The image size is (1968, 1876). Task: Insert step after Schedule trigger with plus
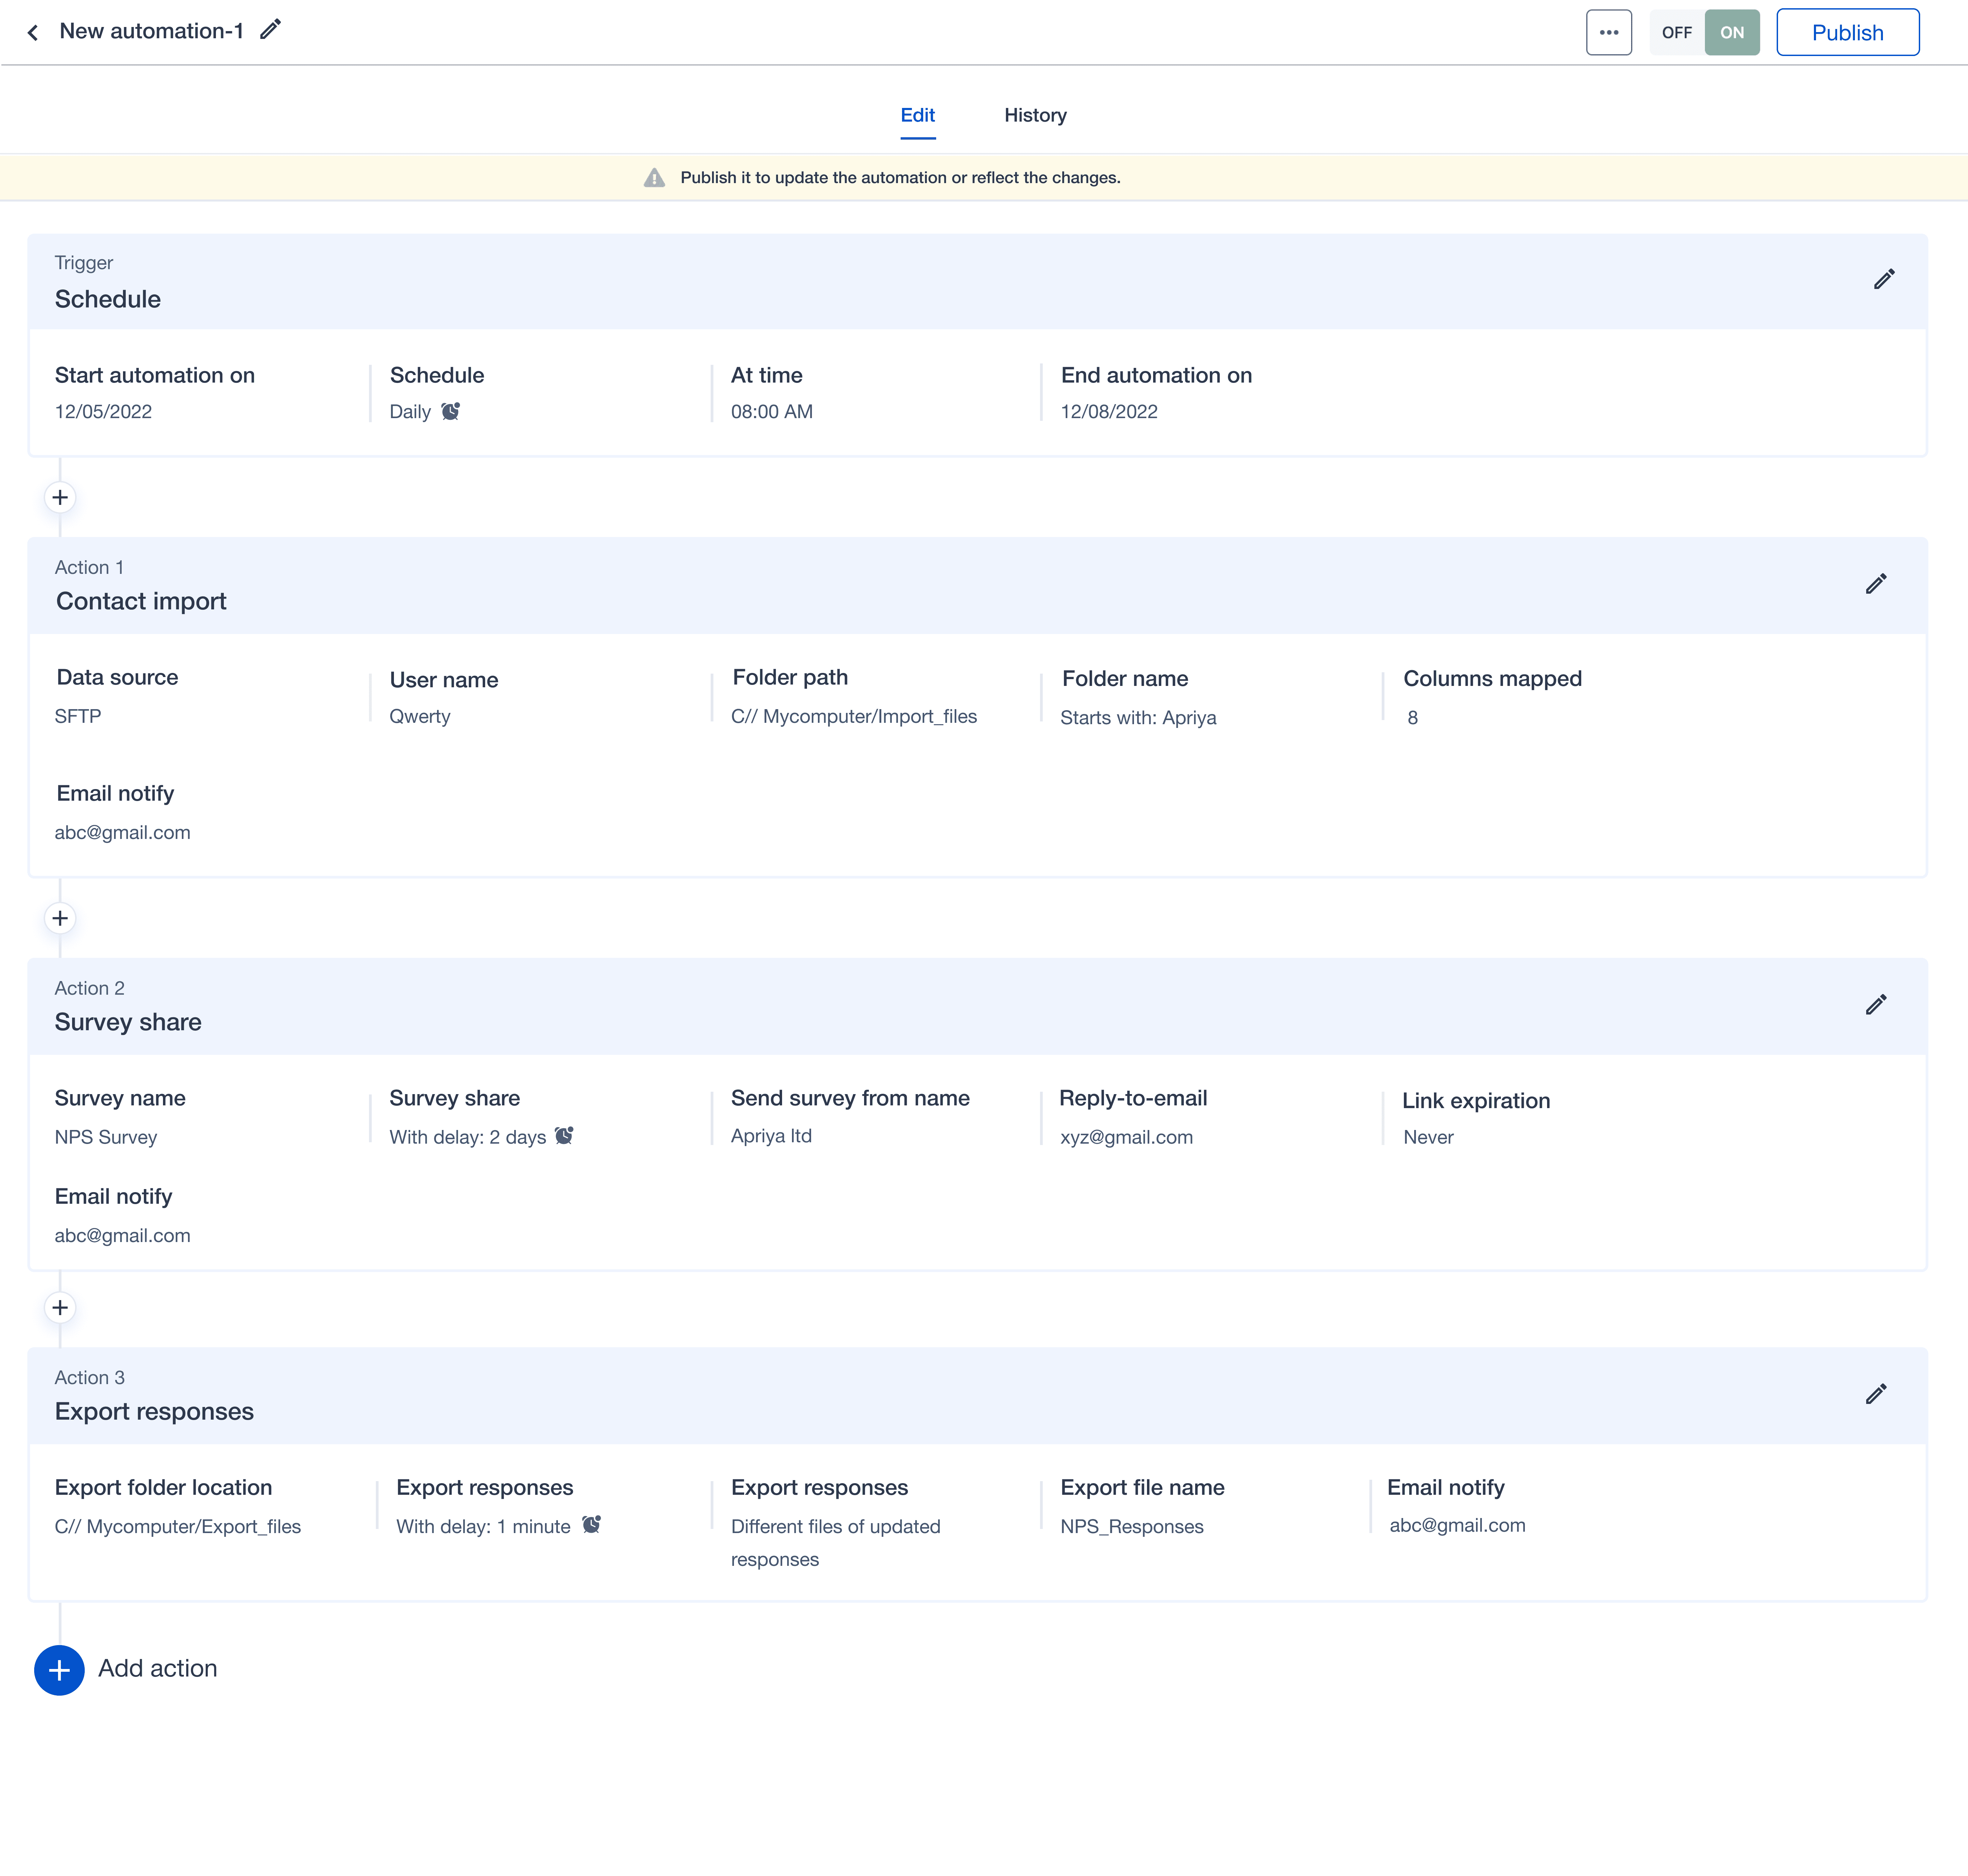click(x=60, y=498)
